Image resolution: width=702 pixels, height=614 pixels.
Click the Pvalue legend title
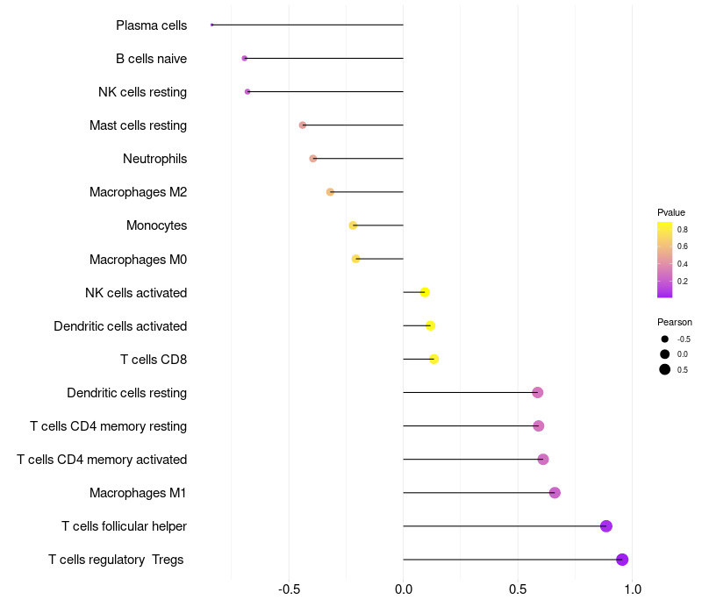coord(670,212)
